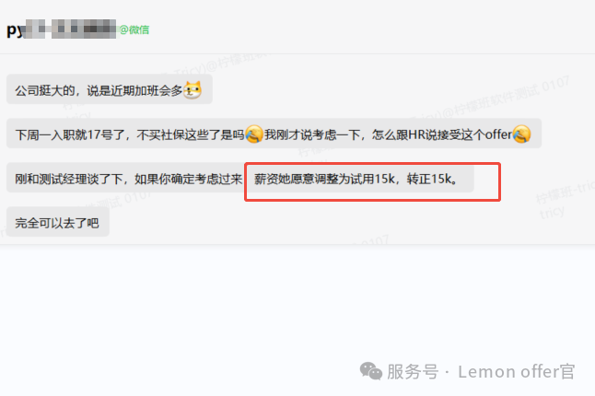Click 试用15k in the highlighted message
The image size is (595, 396).
tap(372, 179)
